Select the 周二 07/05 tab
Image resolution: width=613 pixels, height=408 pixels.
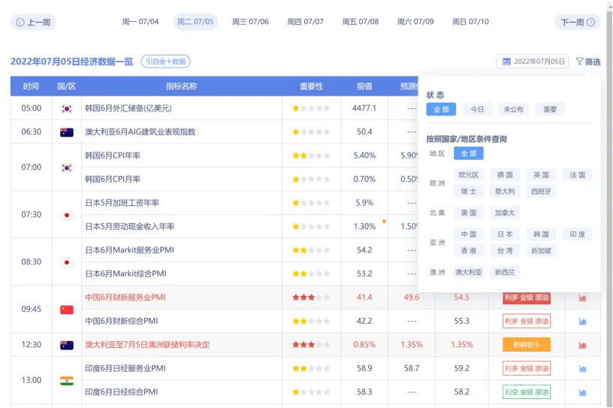(195, 22)
